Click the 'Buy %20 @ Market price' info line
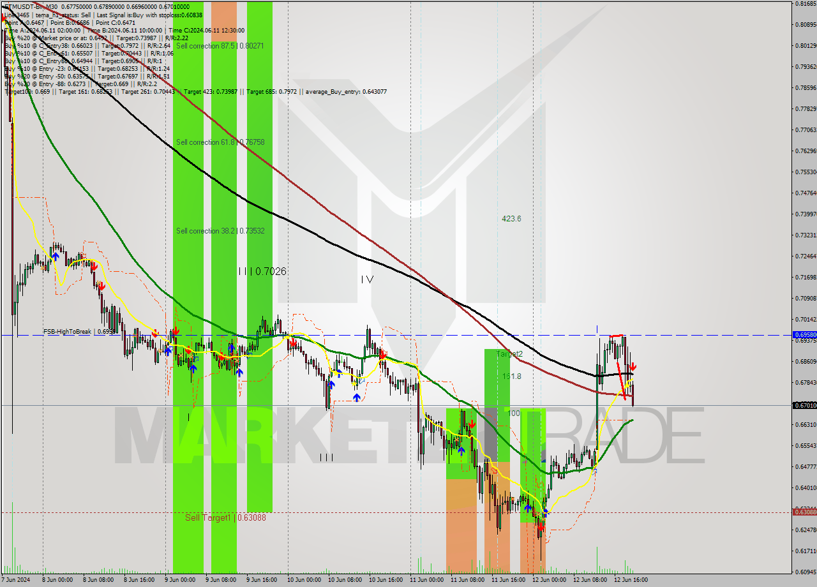This screenshot has width=817, height=587. tap(96, 38)
